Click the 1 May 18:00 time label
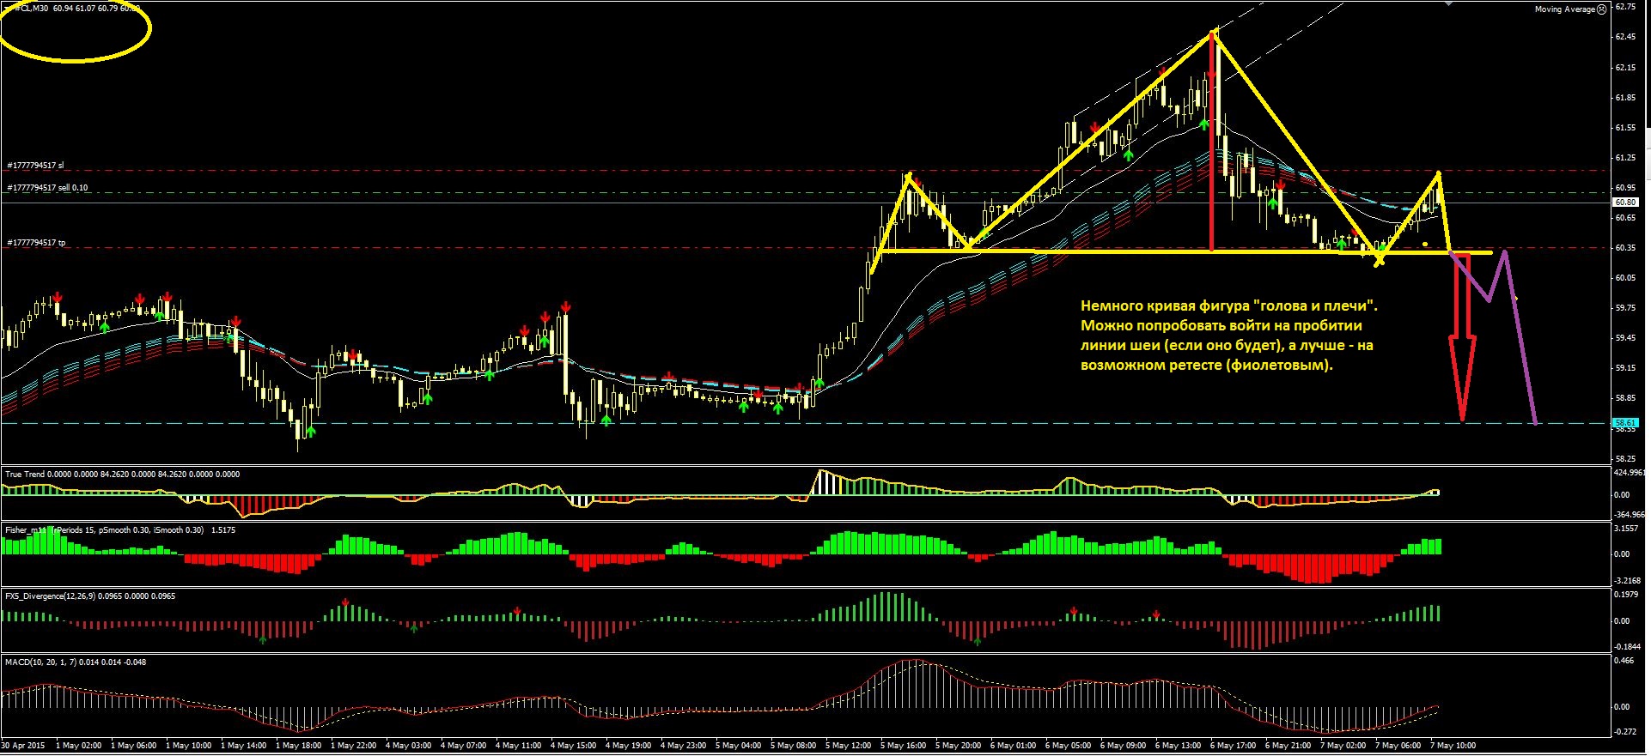This screenshot has width=1651, height=756. 298,746
